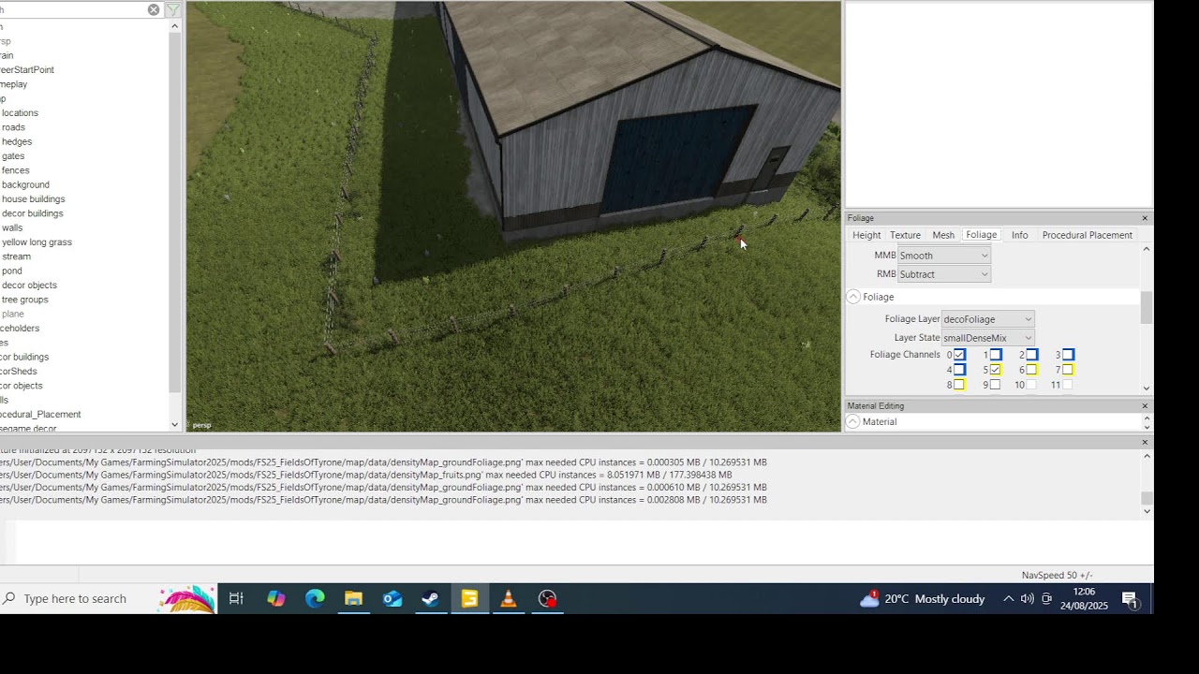Open the scenegraph filter icon
This screenshot has height=674, width=1199.
[173, 9]
